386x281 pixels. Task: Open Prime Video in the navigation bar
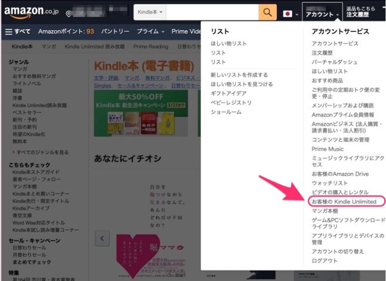coord(186,31)
